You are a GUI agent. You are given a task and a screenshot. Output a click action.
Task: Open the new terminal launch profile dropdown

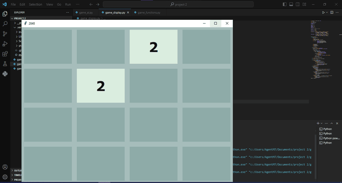(x=321, y=123)
